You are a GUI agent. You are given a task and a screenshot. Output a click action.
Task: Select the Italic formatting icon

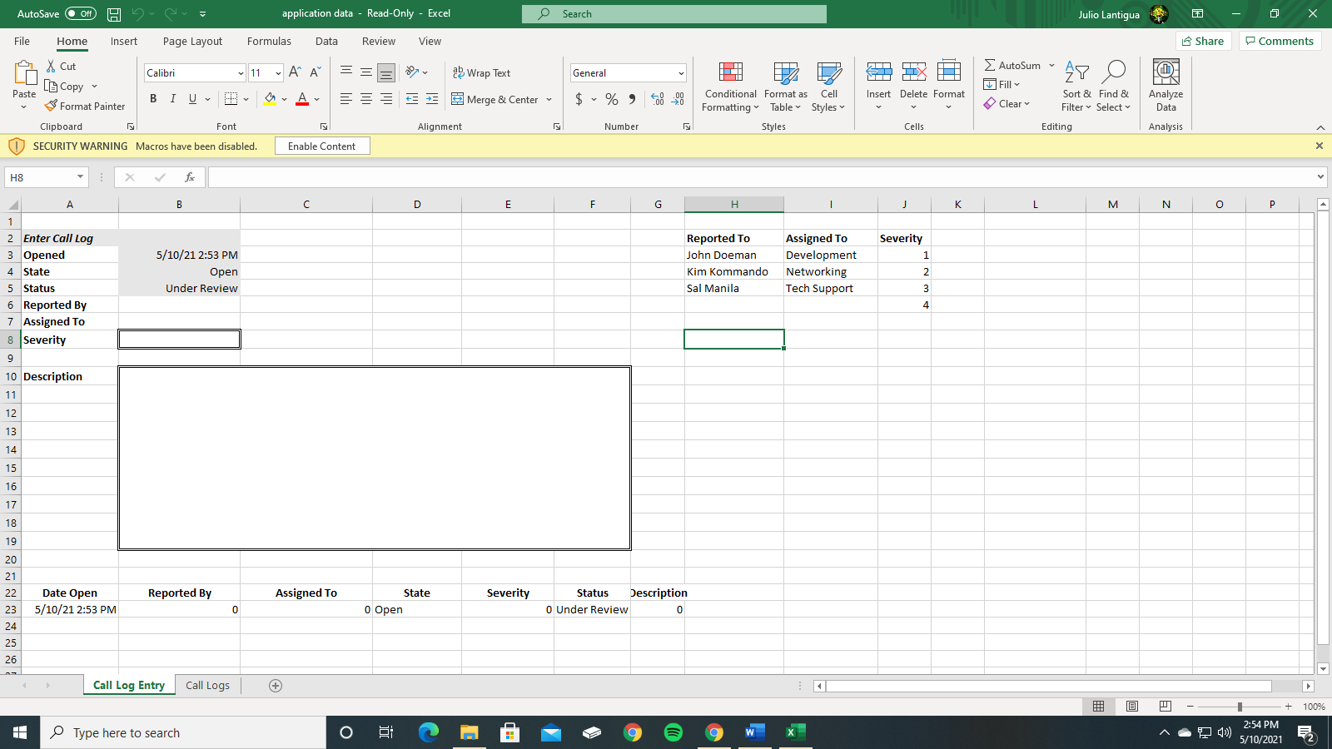[173, 98]
